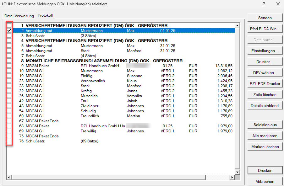Open Einstellungen settings dialog
Viewport: 284px width, 186px height.
pyautogui.click(x=265, y=51)
